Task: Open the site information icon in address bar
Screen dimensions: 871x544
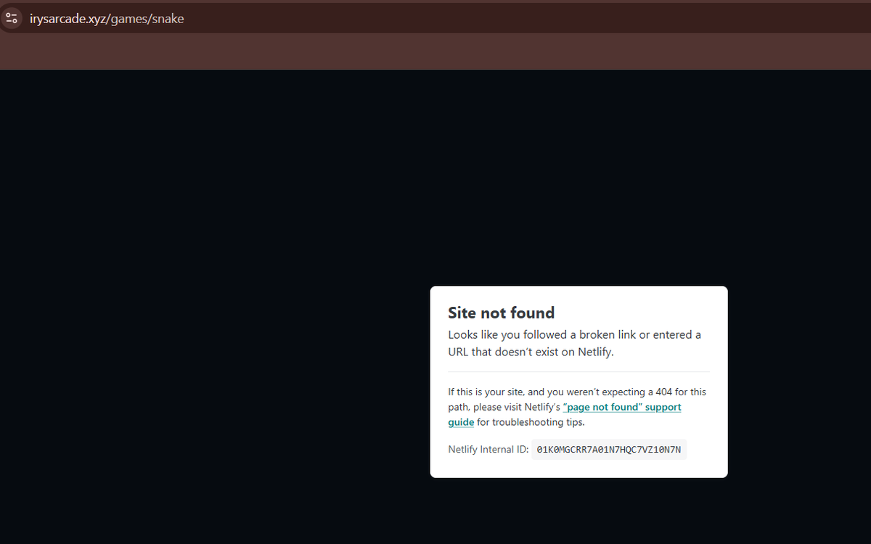Action: (x=12, y=19)
